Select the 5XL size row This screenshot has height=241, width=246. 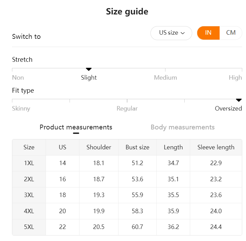click(x=29, y=227)
